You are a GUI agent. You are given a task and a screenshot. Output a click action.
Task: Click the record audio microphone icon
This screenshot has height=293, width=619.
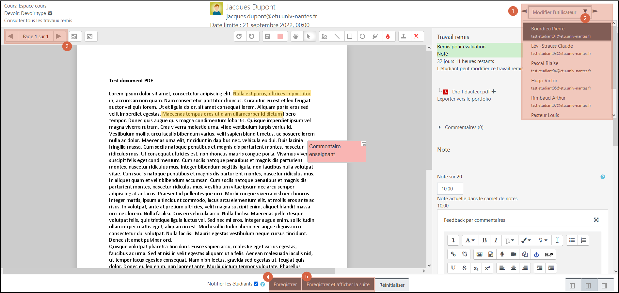coord(502,254)
